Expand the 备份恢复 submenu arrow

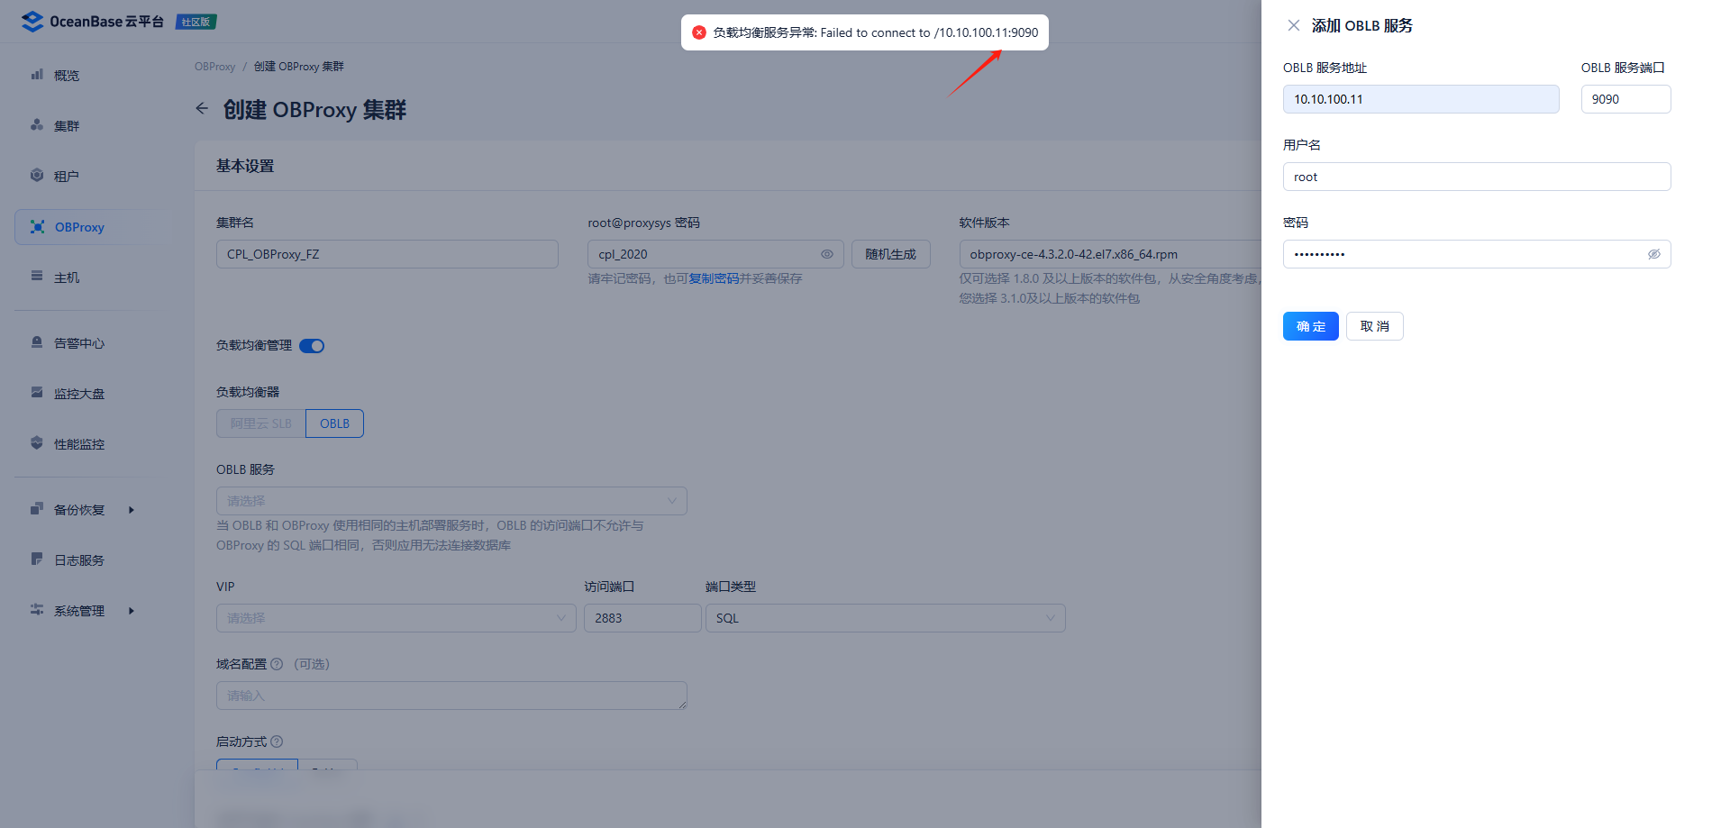coord(132,510)
